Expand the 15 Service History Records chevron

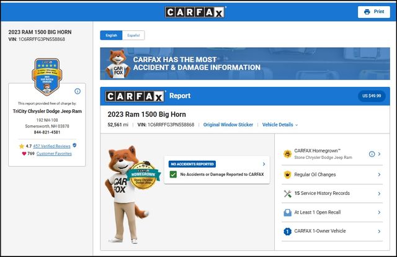[x=379, y=194]
